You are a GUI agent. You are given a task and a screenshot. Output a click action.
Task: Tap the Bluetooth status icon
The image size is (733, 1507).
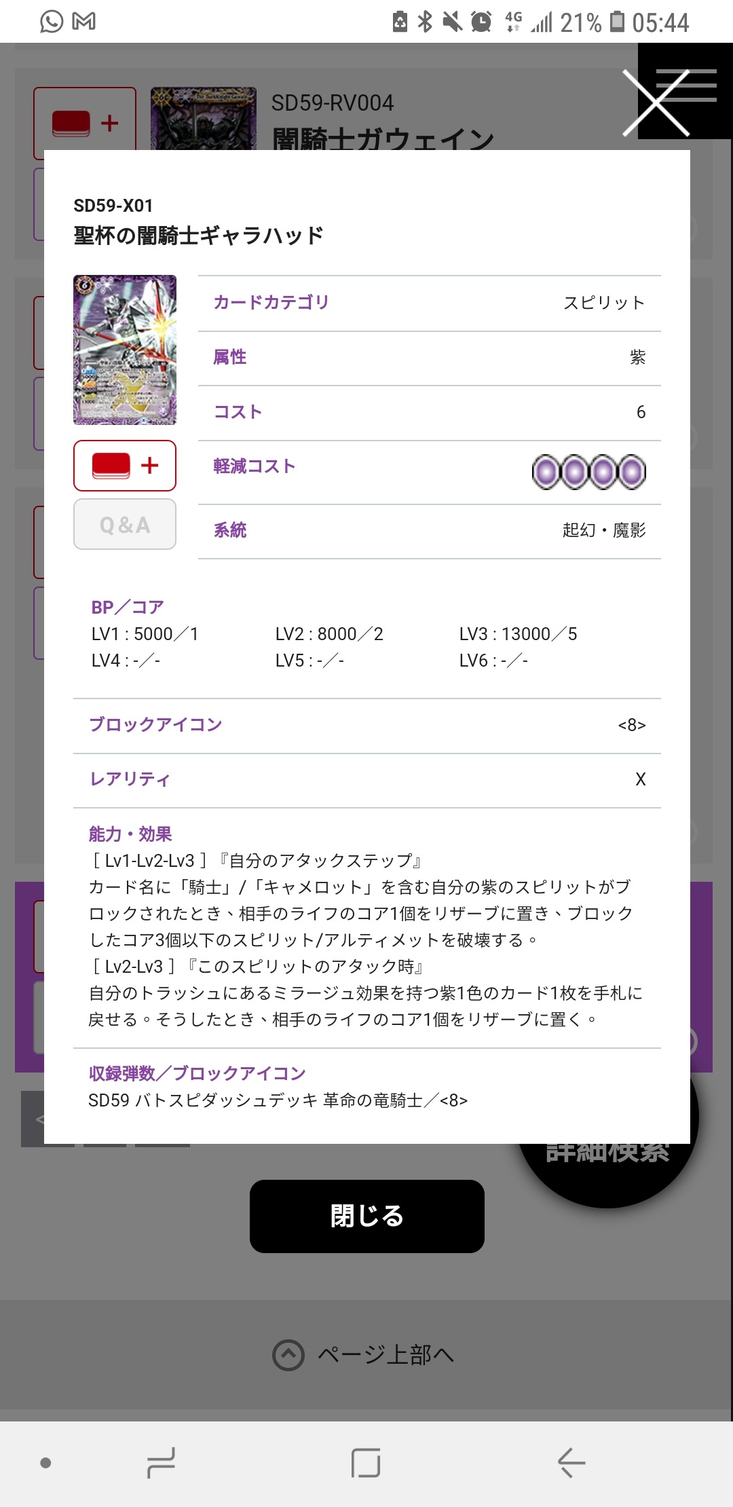coord(425,22)
